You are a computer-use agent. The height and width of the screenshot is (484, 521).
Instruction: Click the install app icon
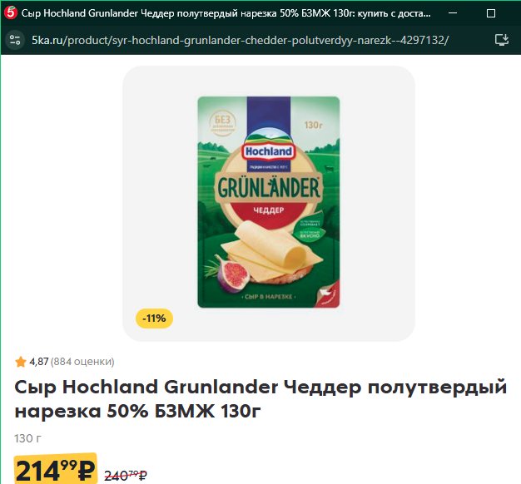(x=501, y=40)
